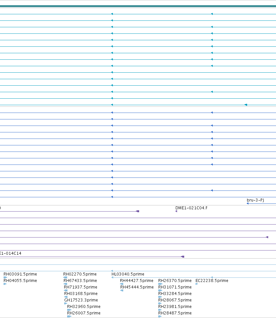Select the blue arrow under bru-3-PJ
The width and height of the screenshot is (276, 318).
[x=248, y=203]
